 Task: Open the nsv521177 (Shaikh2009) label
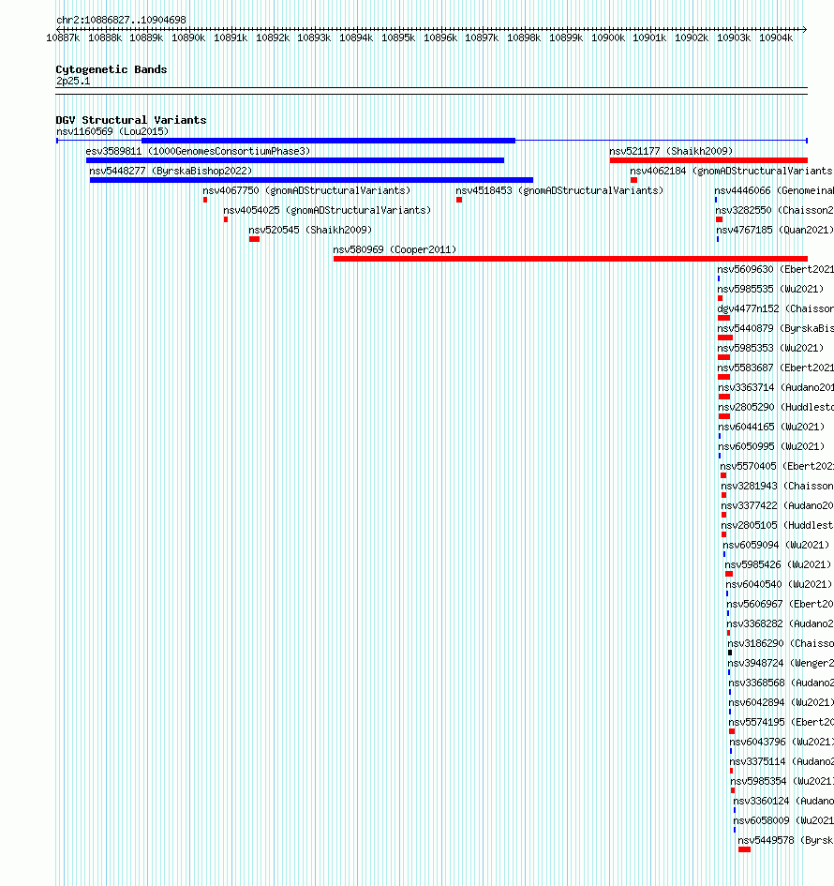[671, 152]
